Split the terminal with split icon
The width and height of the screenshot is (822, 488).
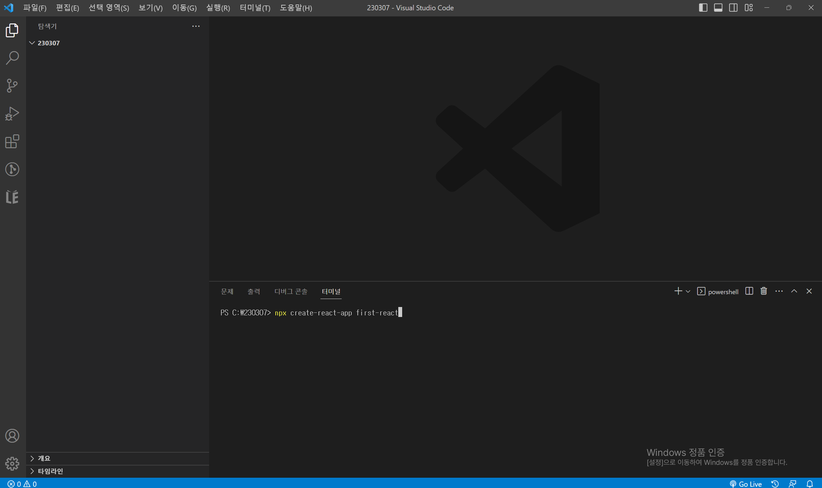click(749, 291)
